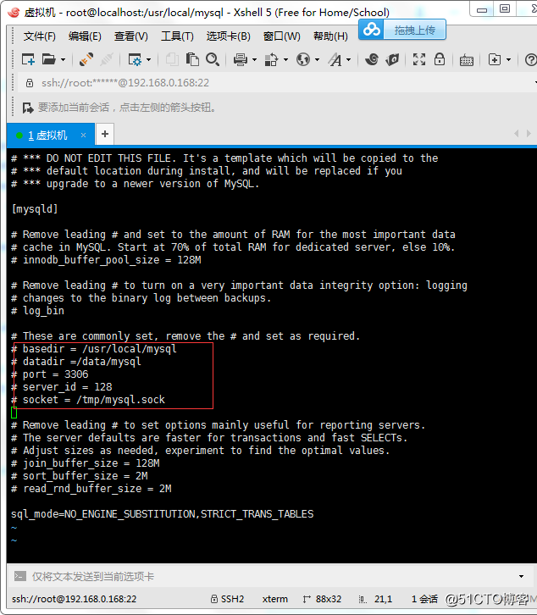
Task: Click the Xshell app icon in title bar
Action: tap(14, 12)
